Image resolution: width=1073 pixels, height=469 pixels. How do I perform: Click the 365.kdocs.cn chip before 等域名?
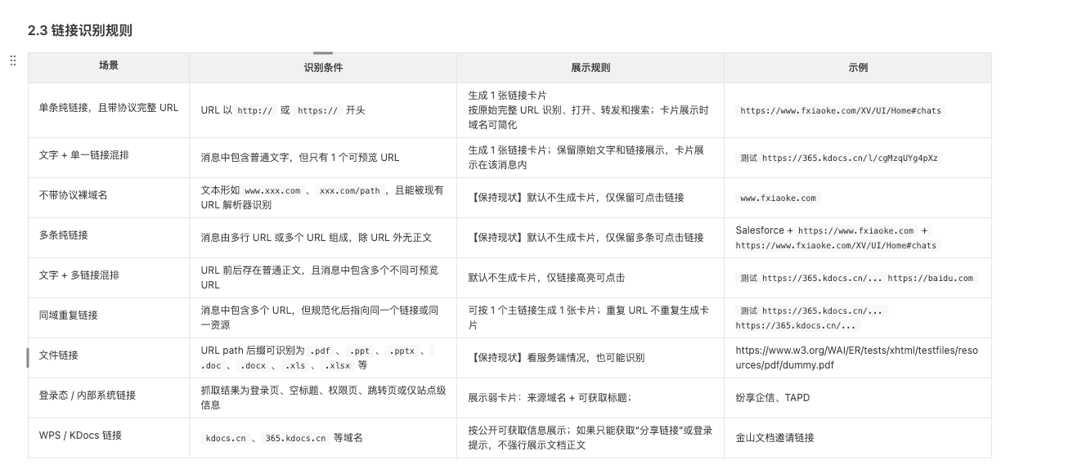[x=295, y=438]
